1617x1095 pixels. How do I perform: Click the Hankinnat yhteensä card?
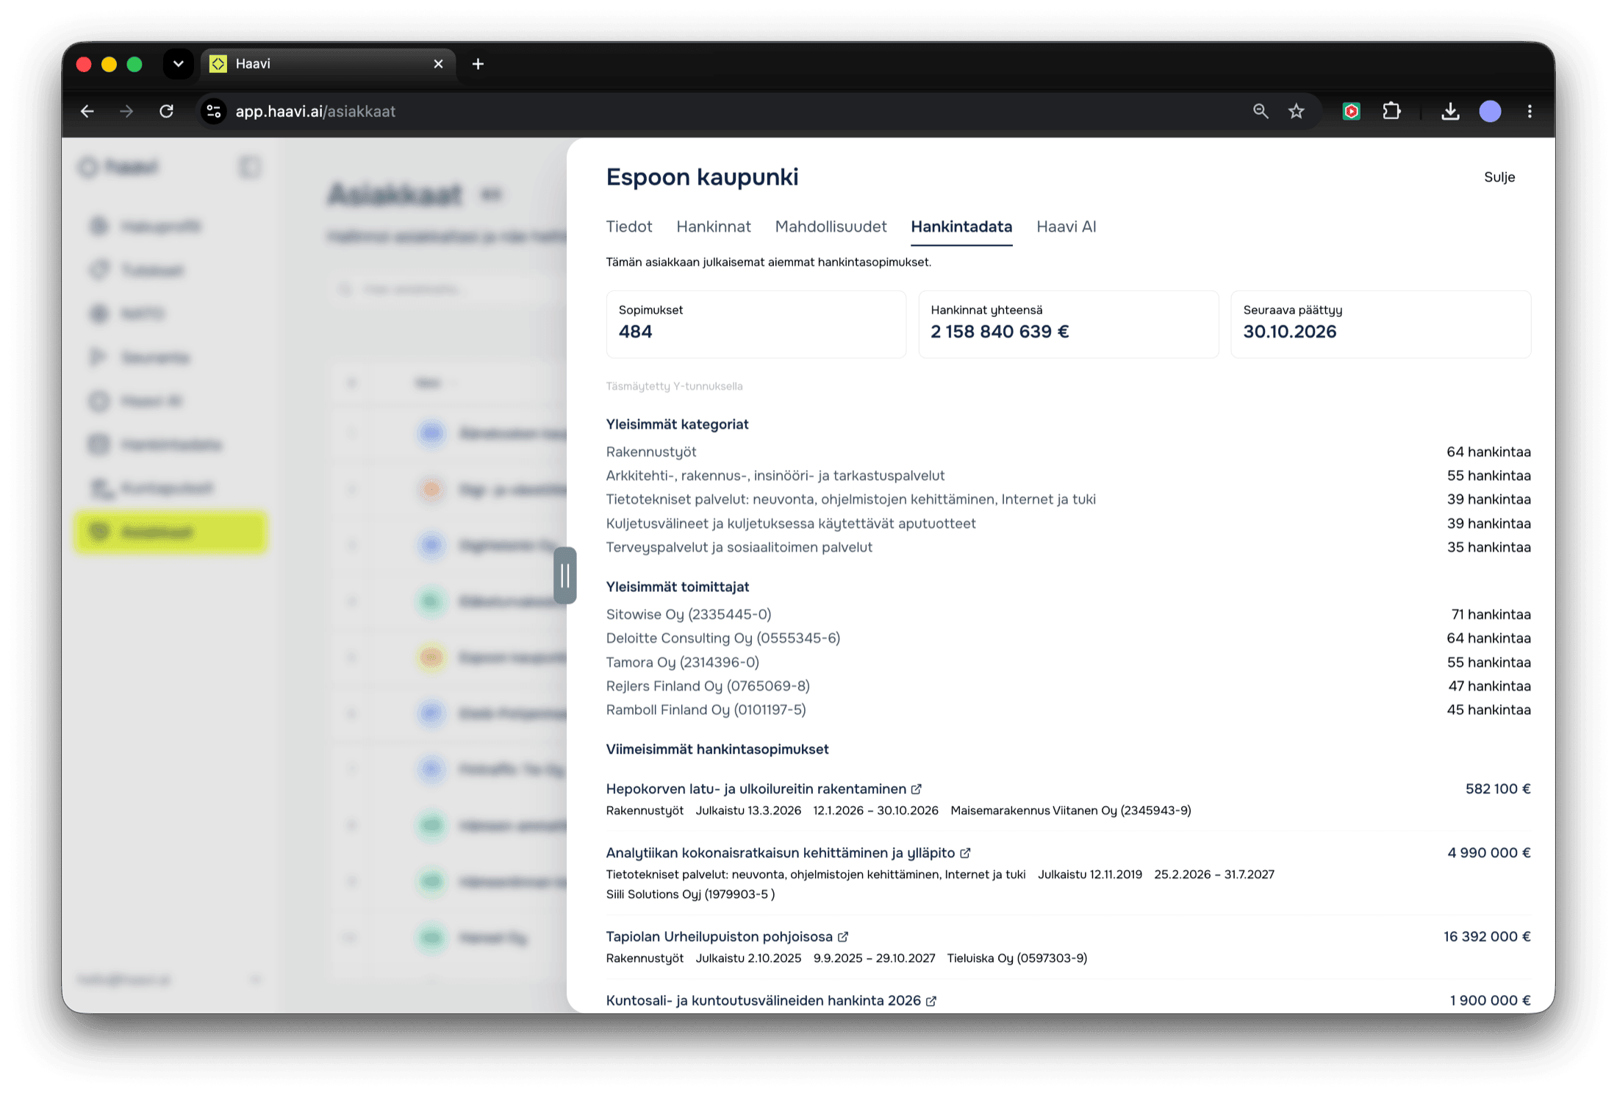pyautogui.click(x=1068, y=324)
